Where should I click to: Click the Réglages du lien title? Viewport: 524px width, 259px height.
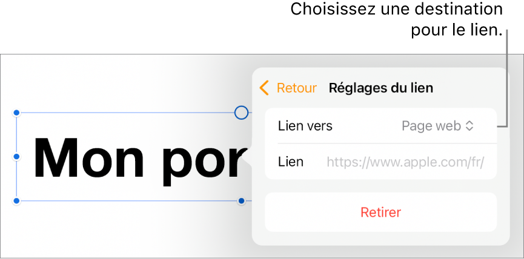[380, 88]
